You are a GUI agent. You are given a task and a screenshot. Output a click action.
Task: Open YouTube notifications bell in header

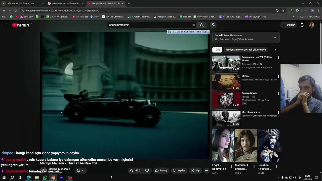pyautogui.click(x=302, y=25)
